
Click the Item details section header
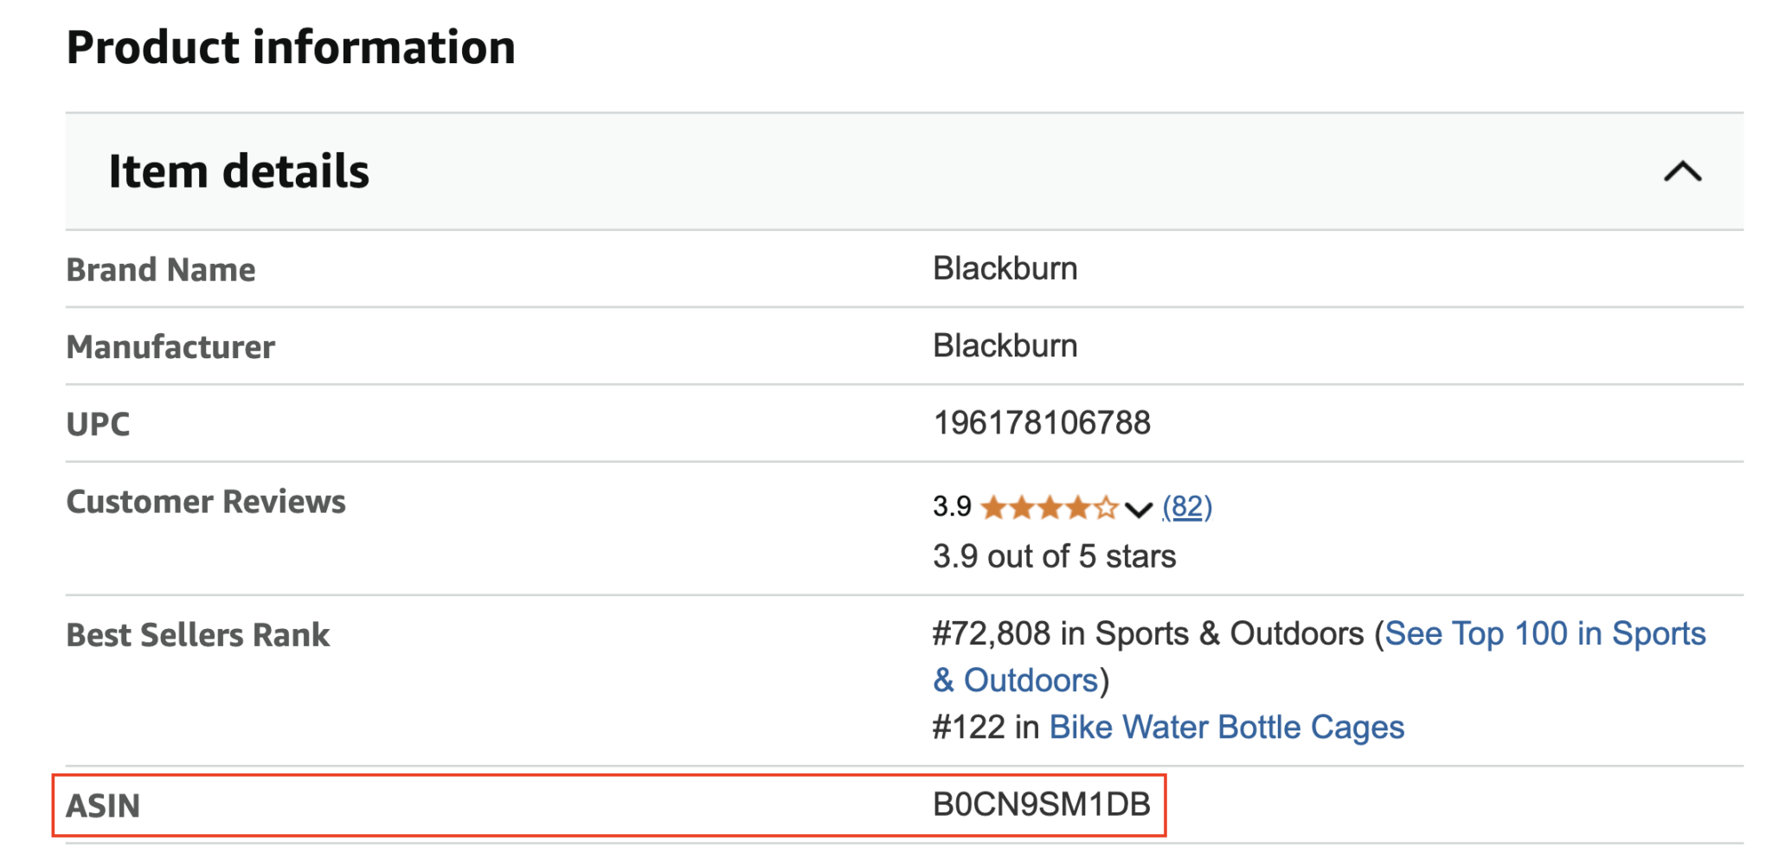(x=241, y=171)
